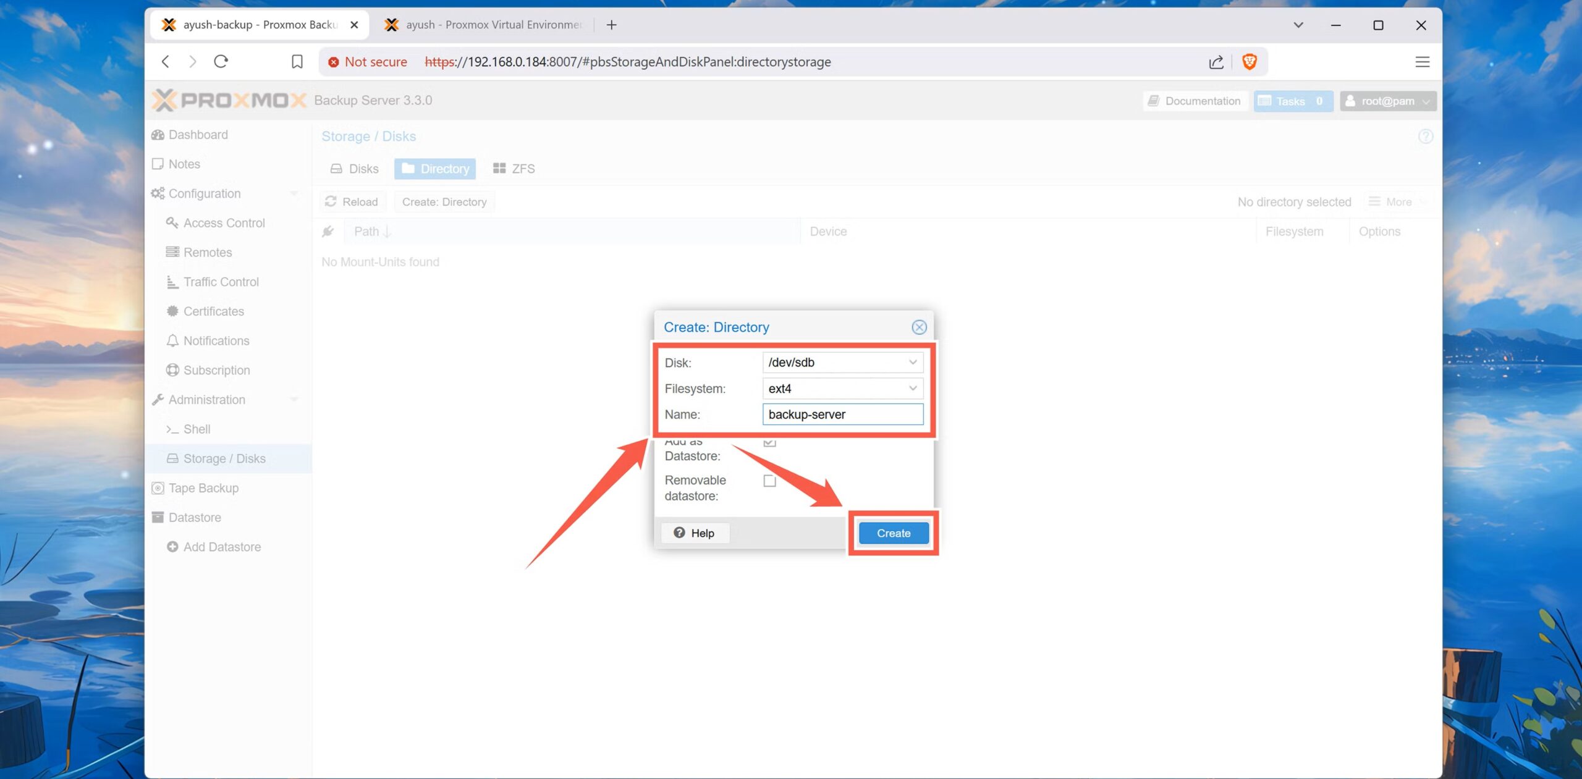This screenshot has width=1582, height=779.
Task: Select the Notes section
Action: 184,164
